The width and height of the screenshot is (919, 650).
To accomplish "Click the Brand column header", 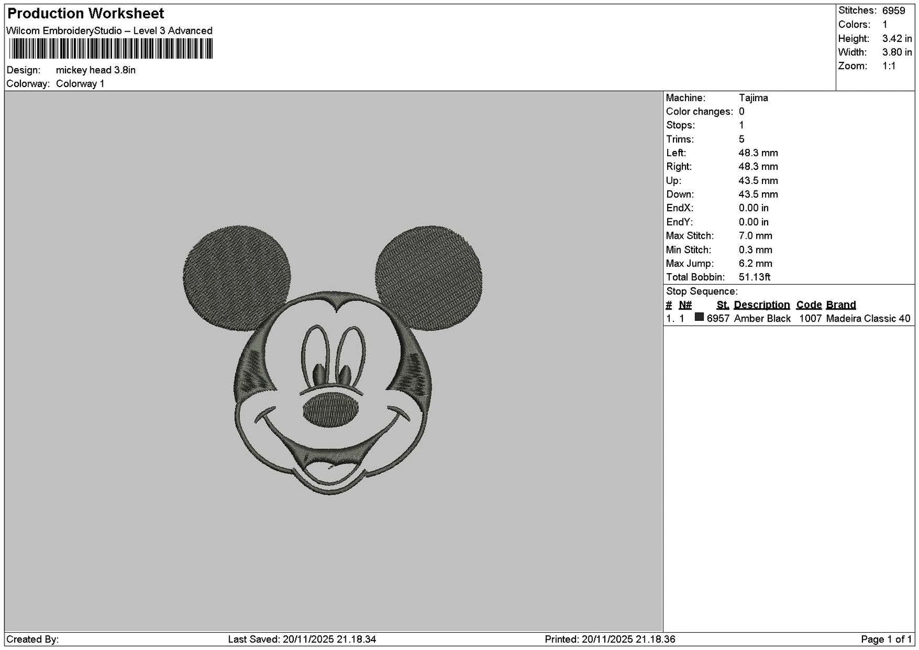I will click(841, 305).
